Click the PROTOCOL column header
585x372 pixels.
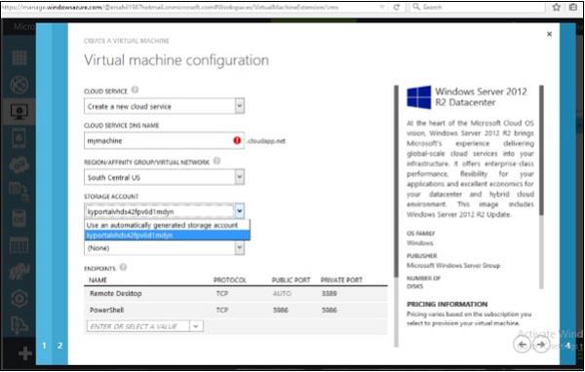tap(230, 279)
